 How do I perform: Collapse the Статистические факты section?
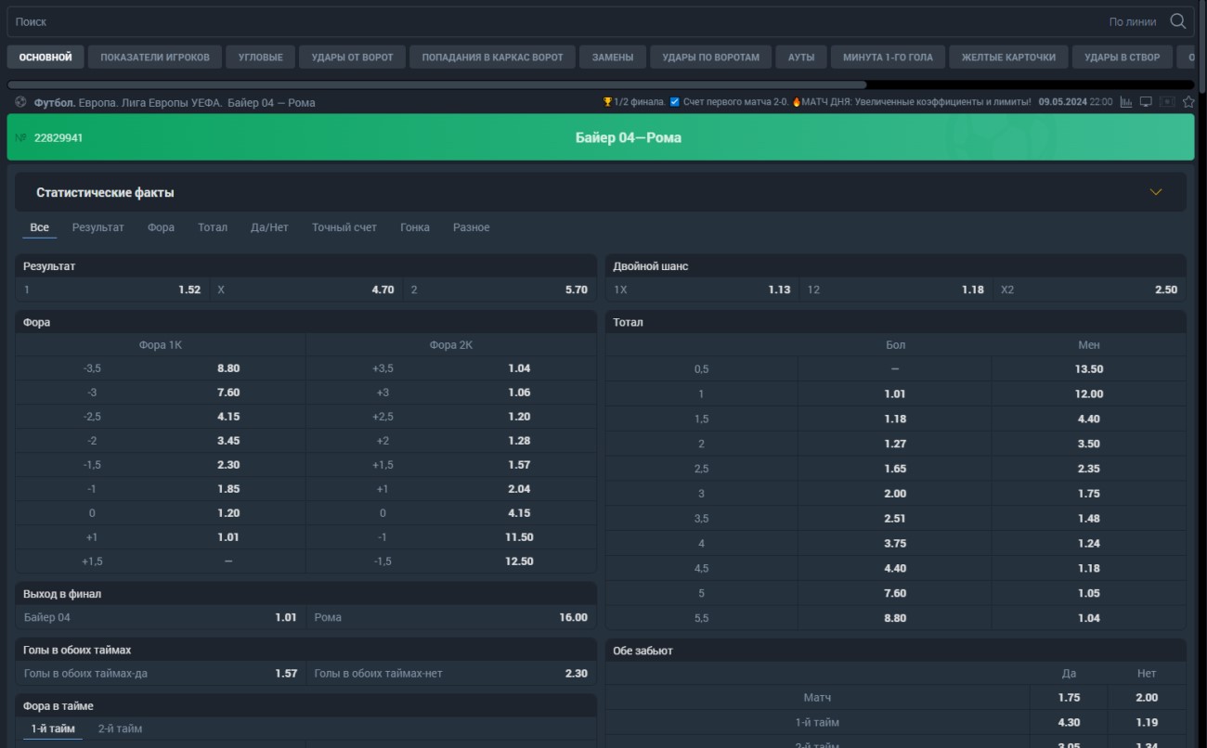(1156, 192)
